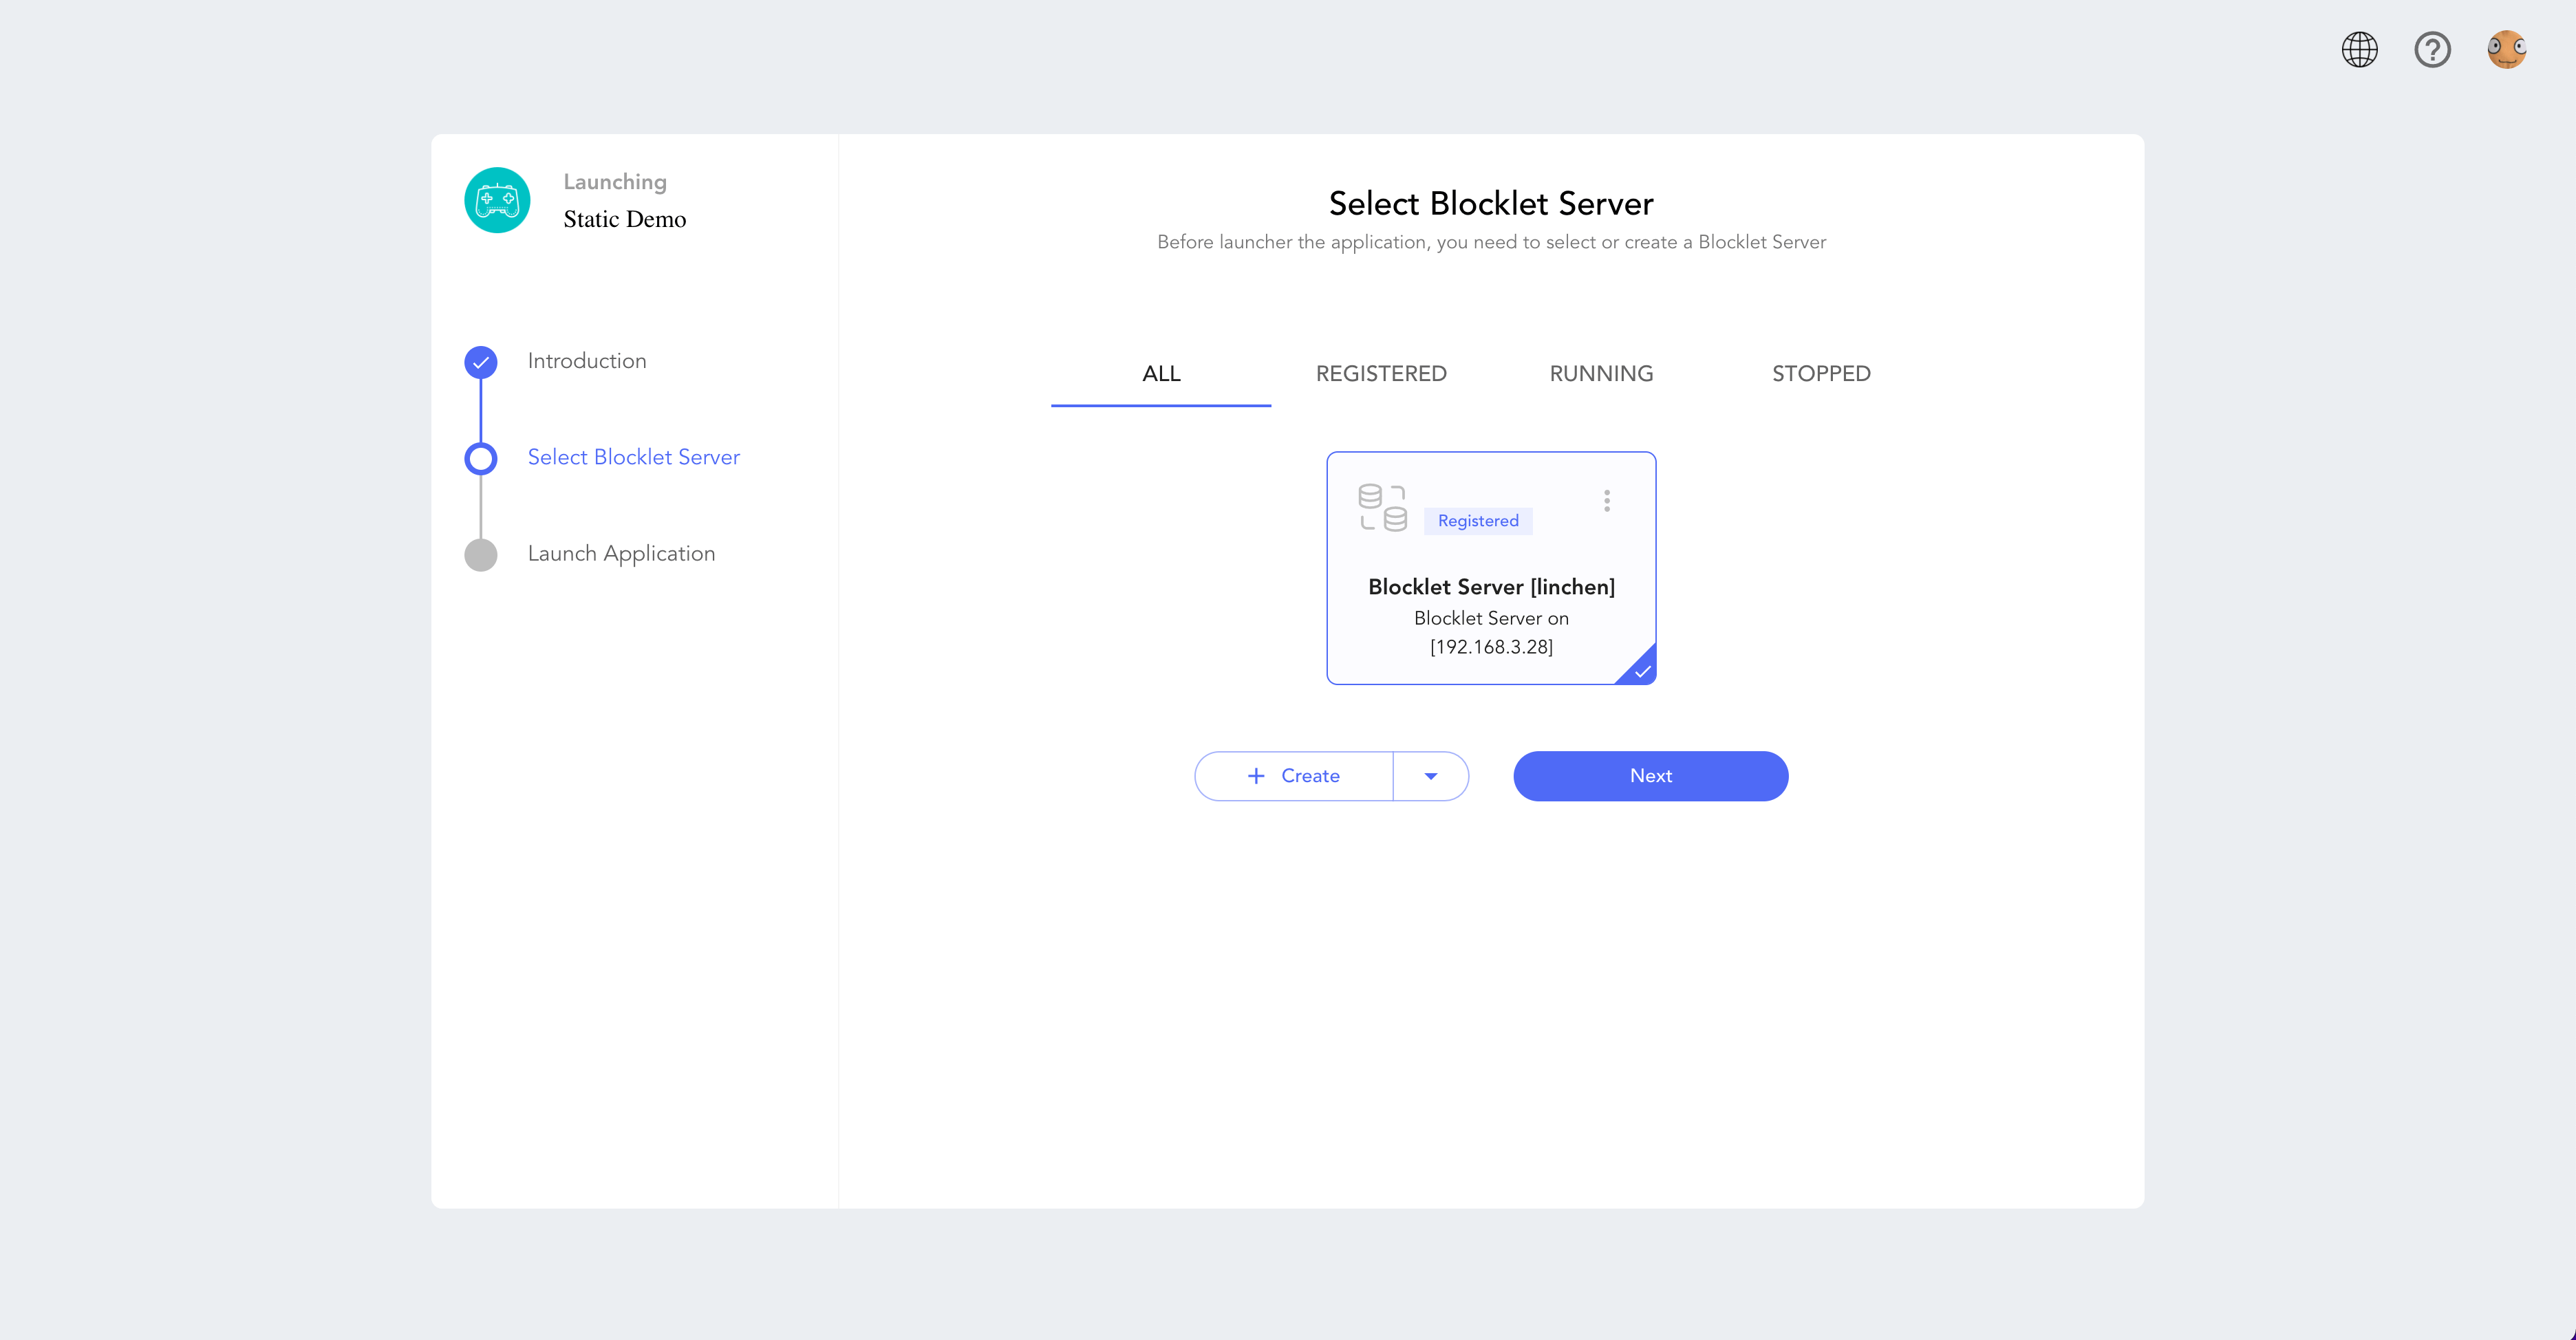Open the STOPPED servers tab
This screenshot has height=1340, width=2576.
1821,374
